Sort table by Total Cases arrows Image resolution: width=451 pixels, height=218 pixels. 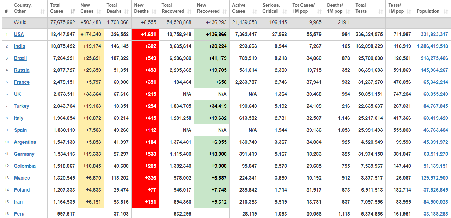pos(73,12)
